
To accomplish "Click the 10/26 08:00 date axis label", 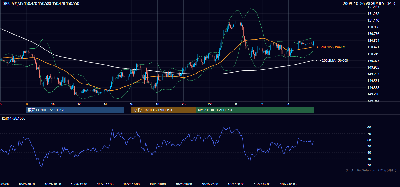I will click(x=27, y=184).
